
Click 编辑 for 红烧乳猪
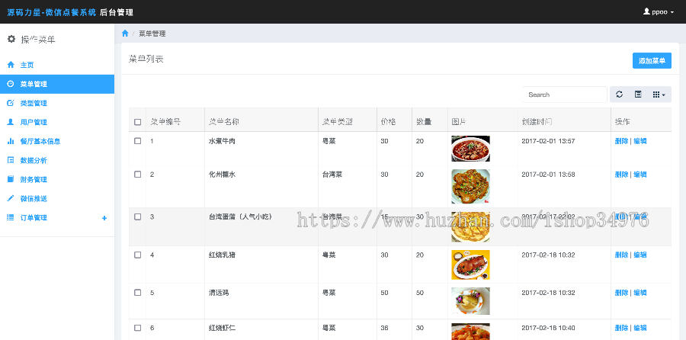[x=640, y=255]
